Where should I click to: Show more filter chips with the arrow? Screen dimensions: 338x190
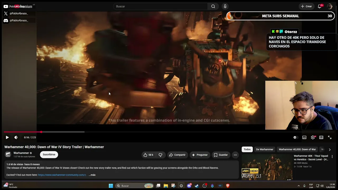tap(330, 150)
